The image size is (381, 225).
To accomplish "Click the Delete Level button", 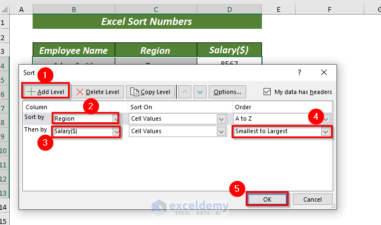I will pos(97,92).
